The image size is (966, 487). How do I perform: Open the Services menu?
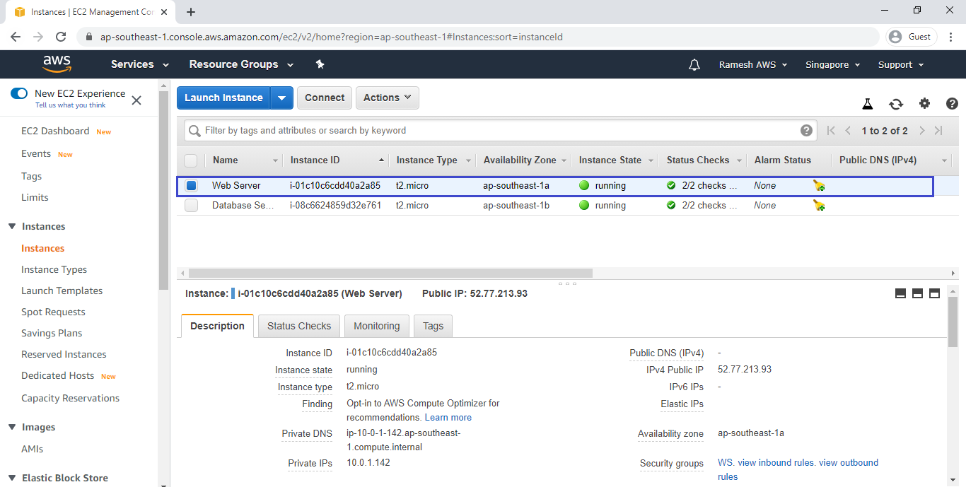click(140, 64)
